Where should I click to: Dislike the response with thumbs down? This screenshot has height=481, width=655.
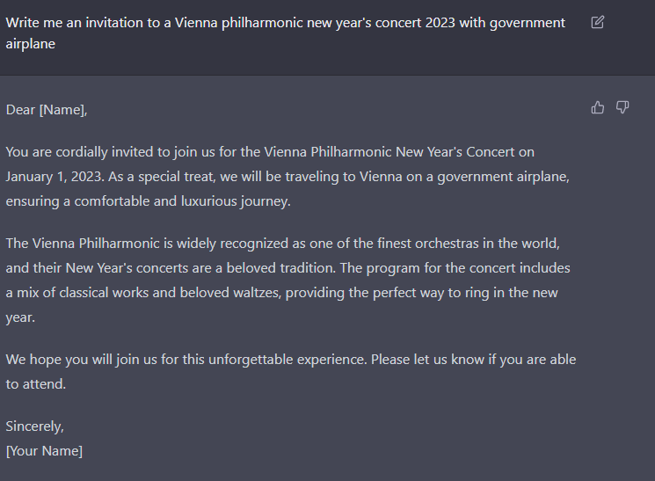[622, 107]
